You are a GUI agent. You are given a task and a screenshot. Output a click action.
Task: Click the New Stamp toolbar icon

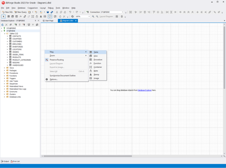[x=41, y=17]
